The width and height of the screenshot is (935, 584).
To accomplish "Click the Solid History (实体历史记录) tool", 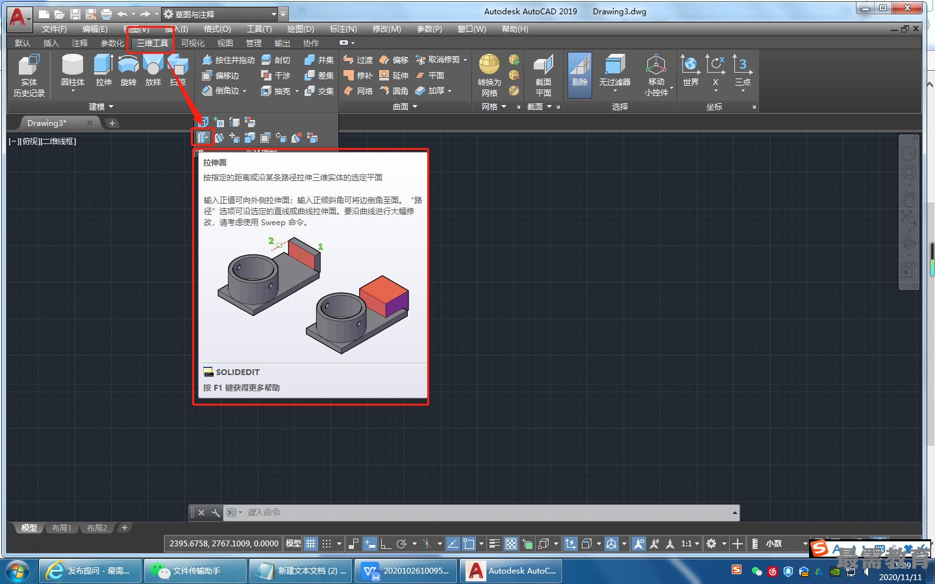I will (x=29, y=76).
